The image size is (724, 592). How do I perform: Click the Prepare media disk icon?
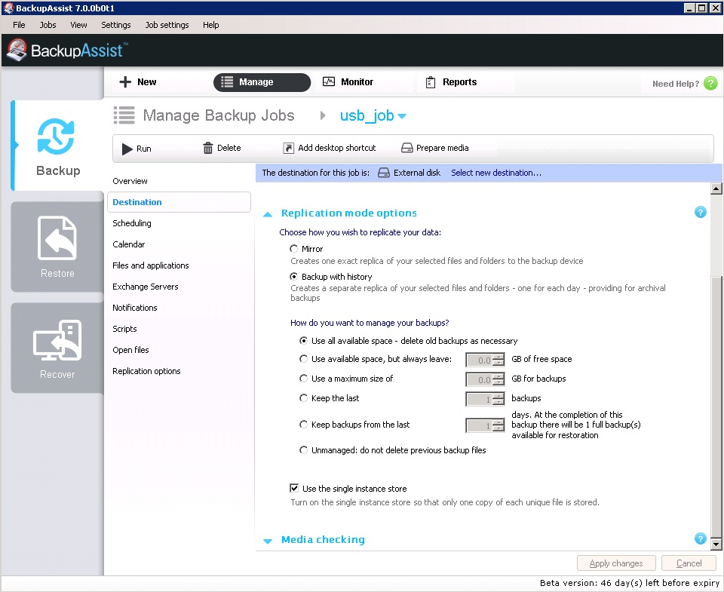406,148
